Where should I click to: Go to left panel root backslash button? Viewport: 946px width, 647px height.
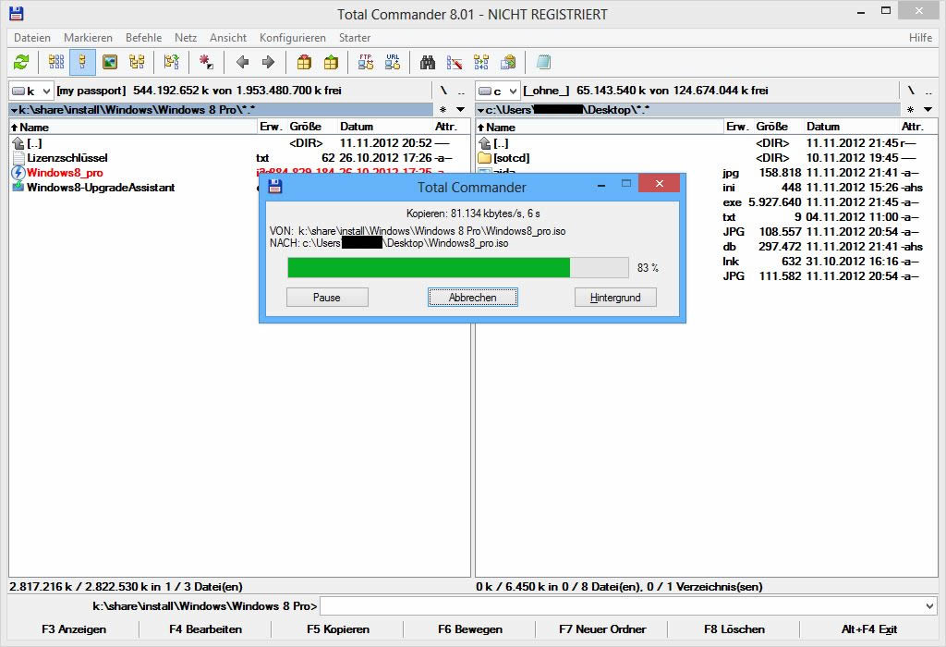tap(443, 92)
